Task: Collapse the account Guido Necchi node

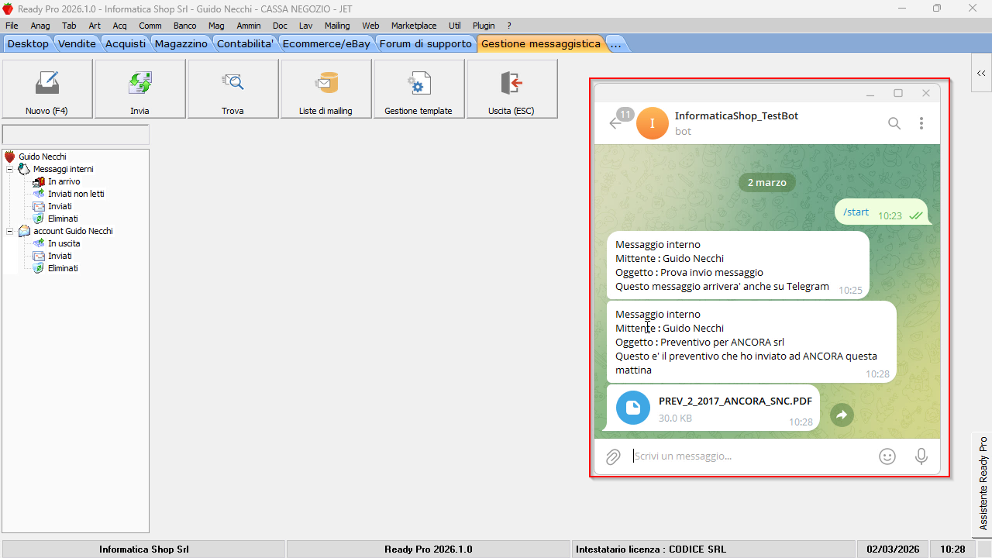Action: (x=10, y=231)
